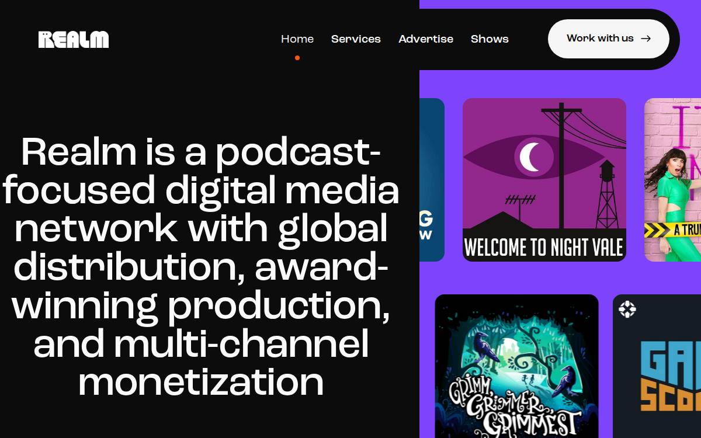This screenshot has width=701, height=438.
Task: Open the Advertise nav link
Action: pos(426,39)
